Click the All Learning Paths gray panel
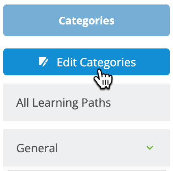Screen dimensions: 173x171 point(86,102)
